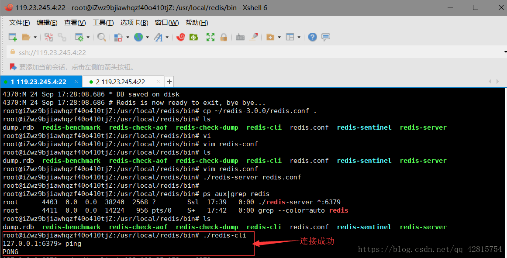Add a new tab with plus button
The height and width of the screenshot is (258, 507).
point(169,82)
